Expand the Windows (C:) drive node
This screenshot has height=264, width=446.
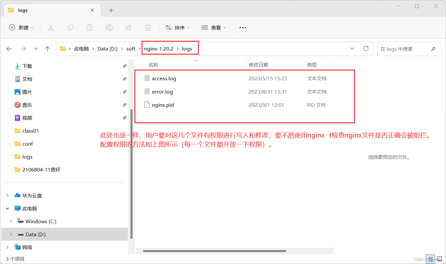tap(11, 221)
